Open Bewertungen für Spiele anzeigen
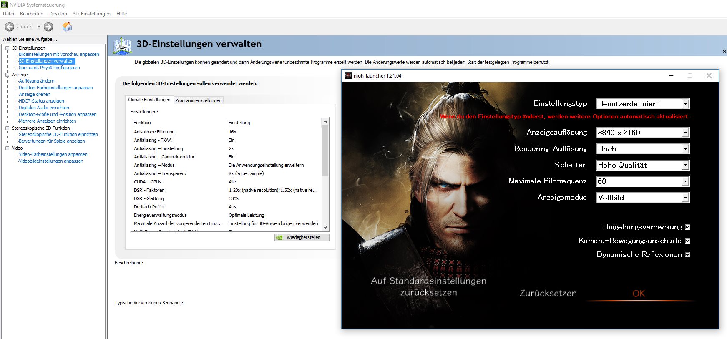 coord(52,141)
